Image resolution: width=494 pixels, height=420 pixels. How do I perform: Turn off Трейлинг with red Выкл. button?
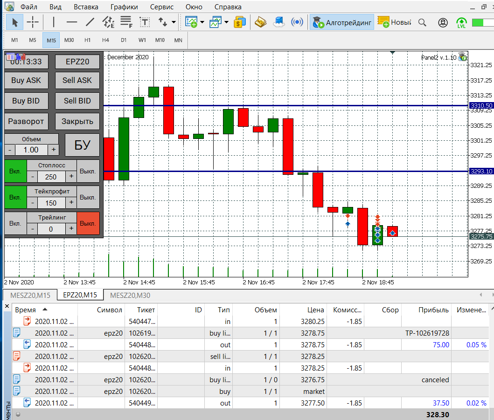tap(88, 223)
